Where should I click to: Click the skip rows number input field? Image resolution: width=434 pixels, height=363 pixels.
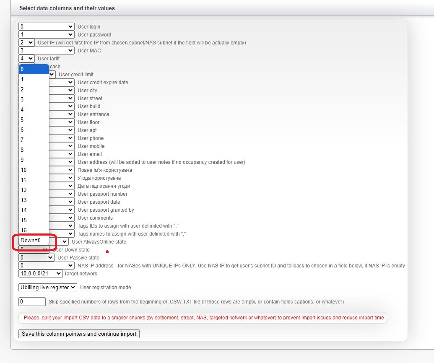click(x=32, y=302)
